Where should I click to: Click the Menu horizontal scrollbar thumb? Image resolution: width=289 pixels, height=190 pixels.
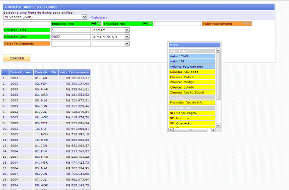pyautogui.click(x=191, y=130)
